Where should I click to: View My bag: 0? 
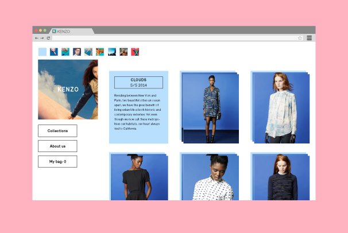[57, 162]
